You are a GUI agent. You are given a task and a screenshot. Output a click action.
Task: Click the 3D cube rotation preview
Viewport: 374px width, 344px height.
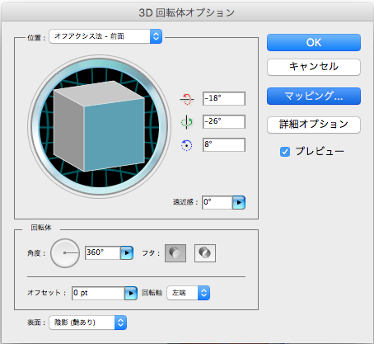[99, 127]
